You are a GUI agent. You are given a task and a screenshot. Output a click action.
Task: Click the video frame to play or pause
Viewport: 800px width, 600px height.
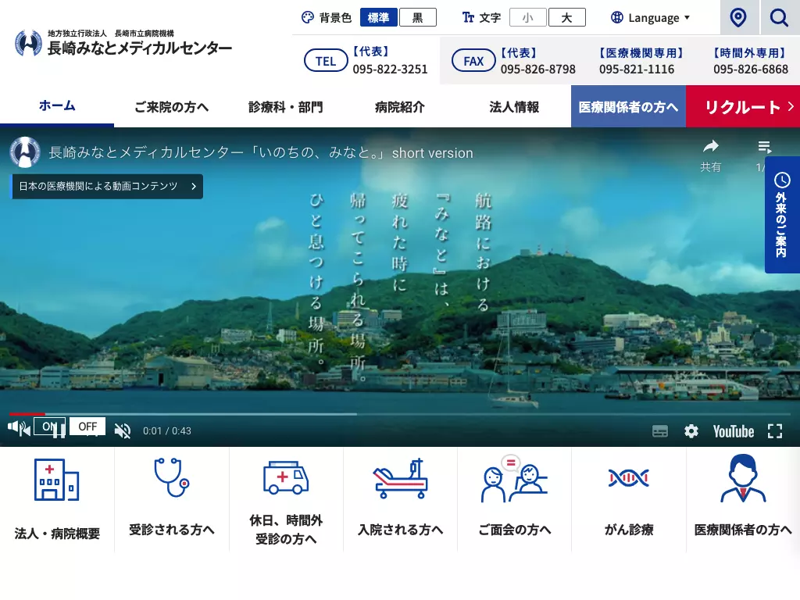[x=400, y=286]
